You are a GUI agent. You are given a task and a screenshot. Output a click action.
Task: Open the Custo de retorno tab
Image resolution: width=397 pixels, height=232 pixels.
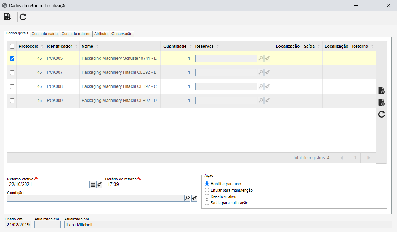(76, 34)
